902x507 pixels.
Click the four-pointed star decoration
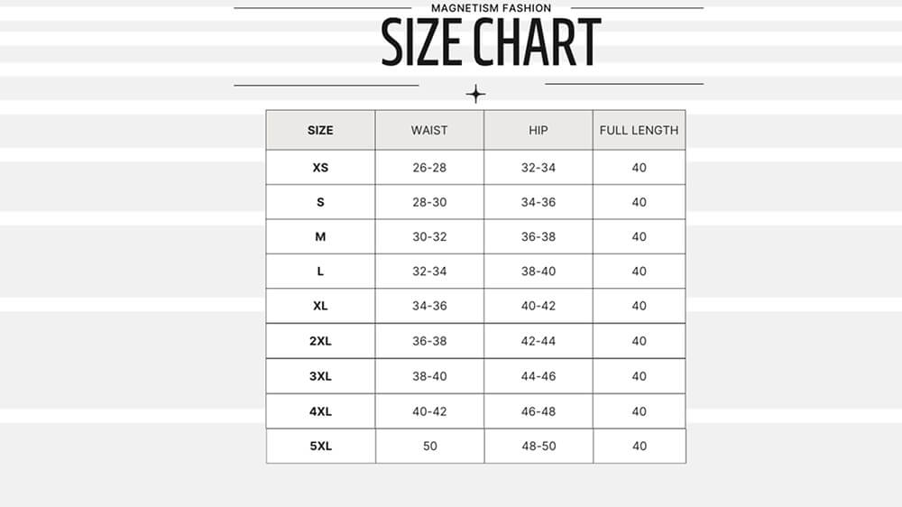click(475, 94)
